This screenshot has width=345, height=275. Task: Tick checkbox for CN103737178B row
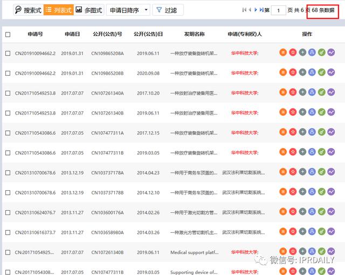pos(8,193)
